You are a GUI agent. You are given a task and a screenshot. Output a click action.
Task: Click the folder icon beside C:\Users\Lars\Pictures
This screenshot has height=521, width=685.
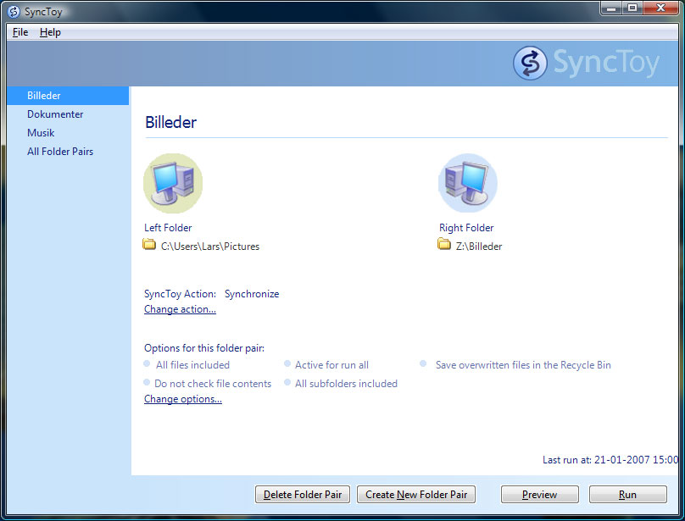(x=149, y=245)
